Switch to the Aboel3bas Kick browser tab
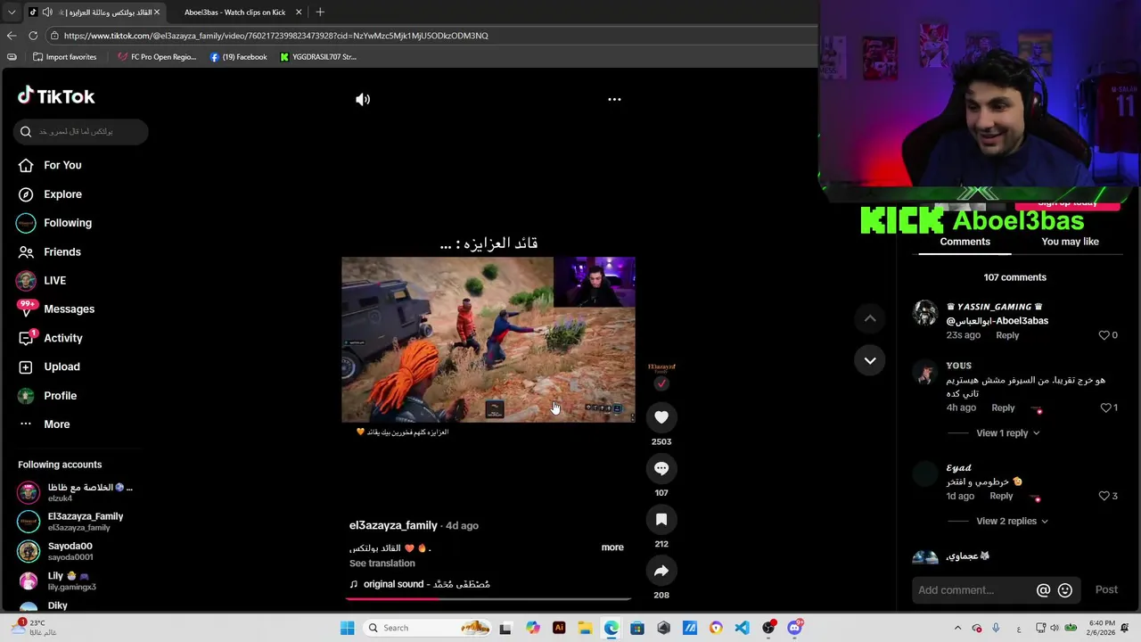The width and height of the screenshot is (1141, 642). tap(234, 12)
